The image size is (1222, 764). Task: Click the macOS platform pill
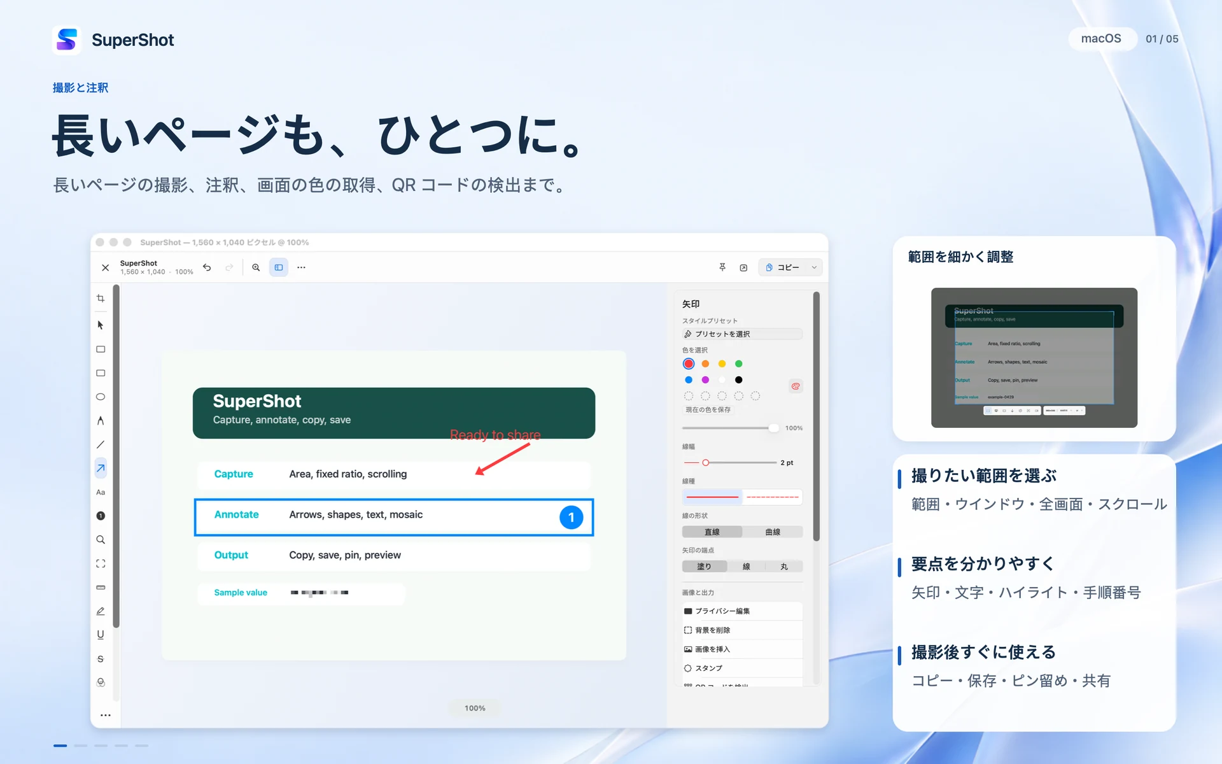(1101, 39)
